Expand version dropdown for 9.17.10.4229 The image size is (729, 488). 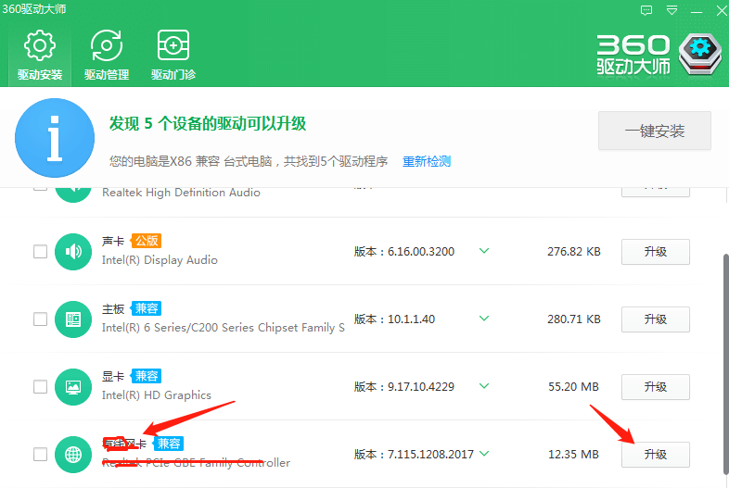(484, 386)
